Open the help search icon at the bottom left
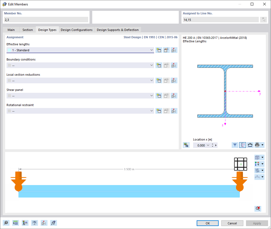Viewport: 271px width, 229px height. [x=6, y=223]
